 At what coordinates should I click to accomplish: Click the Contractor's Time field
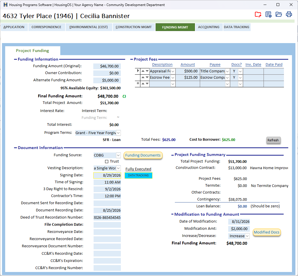tap(107, 196)
